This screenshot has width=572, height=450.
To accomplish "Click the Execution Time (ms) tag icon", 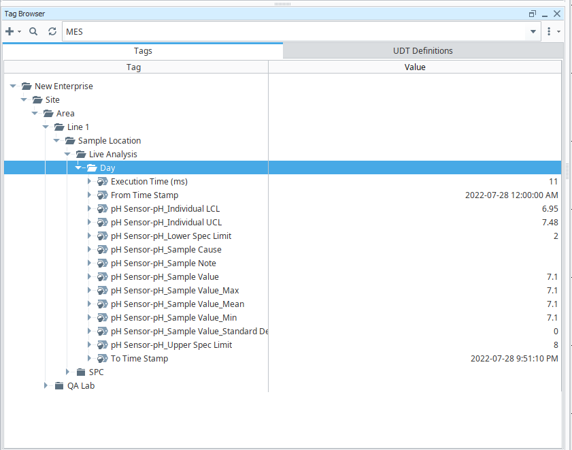I will [x=103, y=182].
